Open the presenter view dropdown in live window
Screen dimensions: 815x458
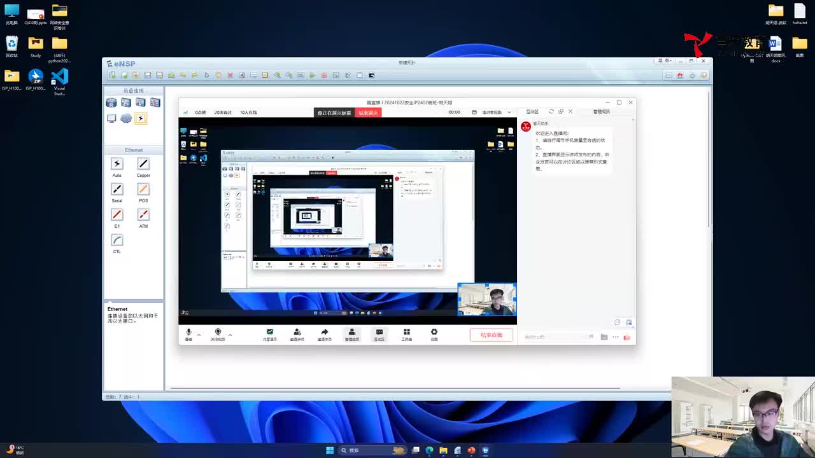tap(495, 112)
